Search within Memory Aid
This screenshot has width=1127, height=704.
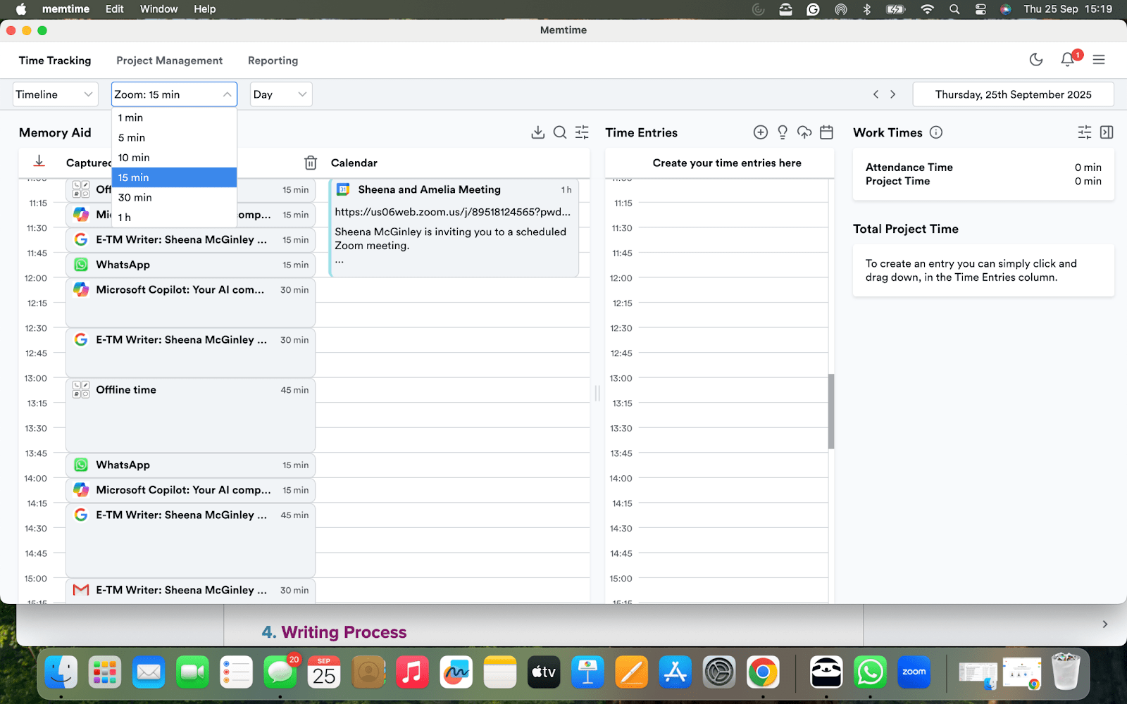click(x=560, y=132)
